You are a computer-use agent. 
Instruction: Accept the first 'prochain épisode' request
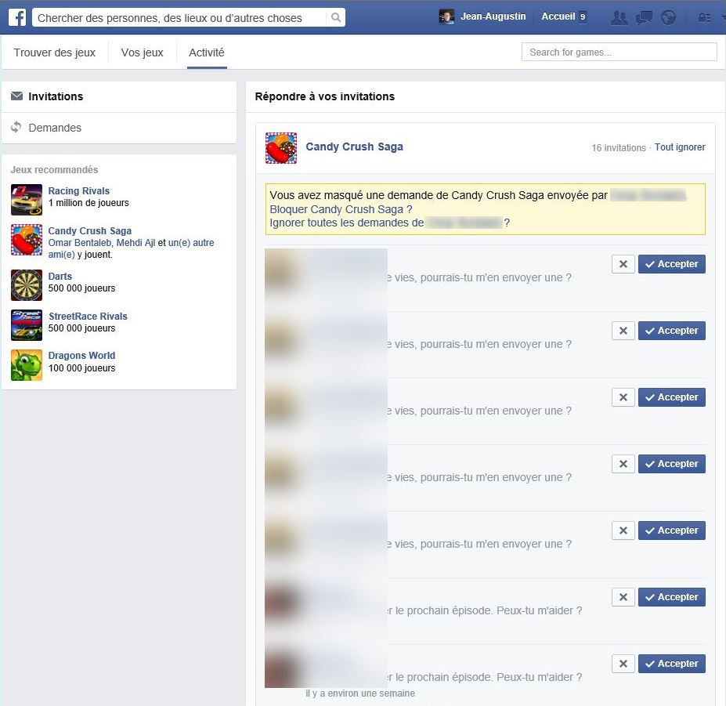(672, 597)
